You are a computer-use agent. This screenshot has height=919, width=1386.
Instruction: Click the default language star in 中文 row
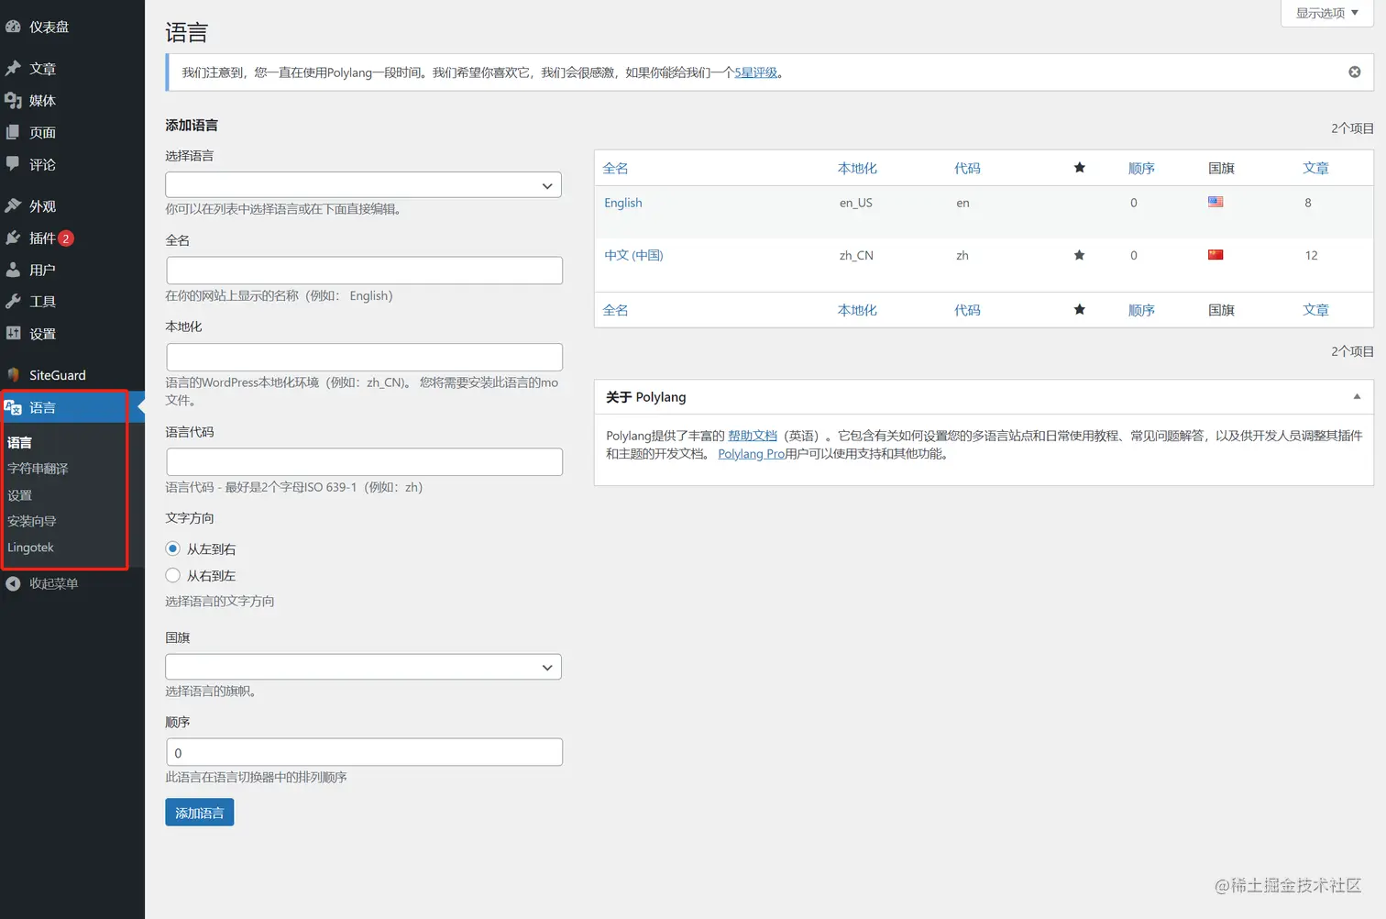[1079, 255]
